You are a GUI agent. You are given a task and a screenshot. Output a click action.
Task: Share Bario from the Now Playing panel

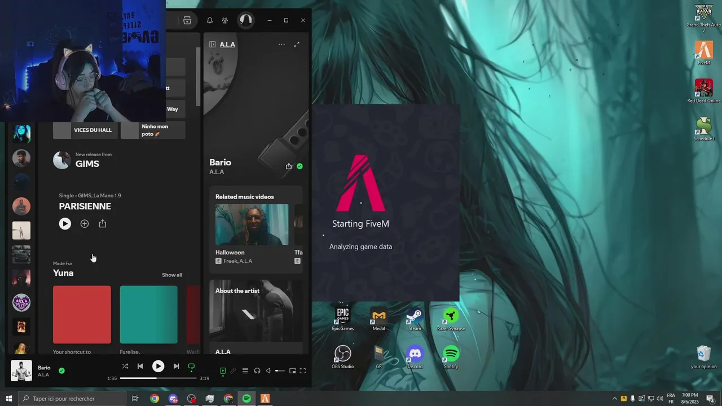coord(289,166)
